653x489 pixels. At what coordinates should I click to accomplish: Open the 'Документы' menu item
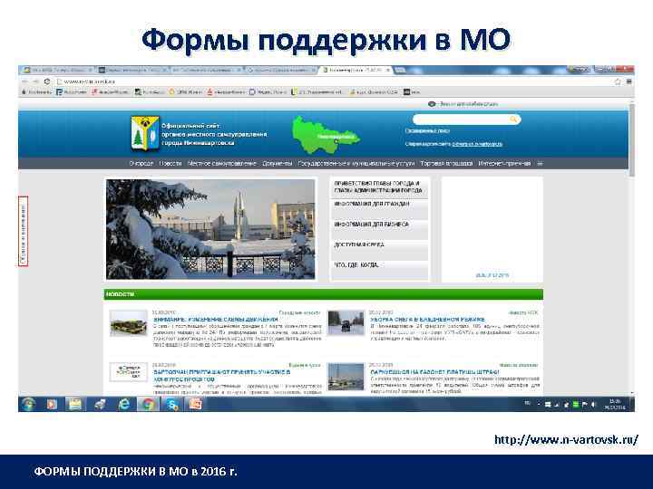click(x=278, y=163)
